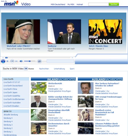The height and width of the screenshot is (136, 128).
Task: Open BMW TV Sendung 2
Action: coord(8,128)
